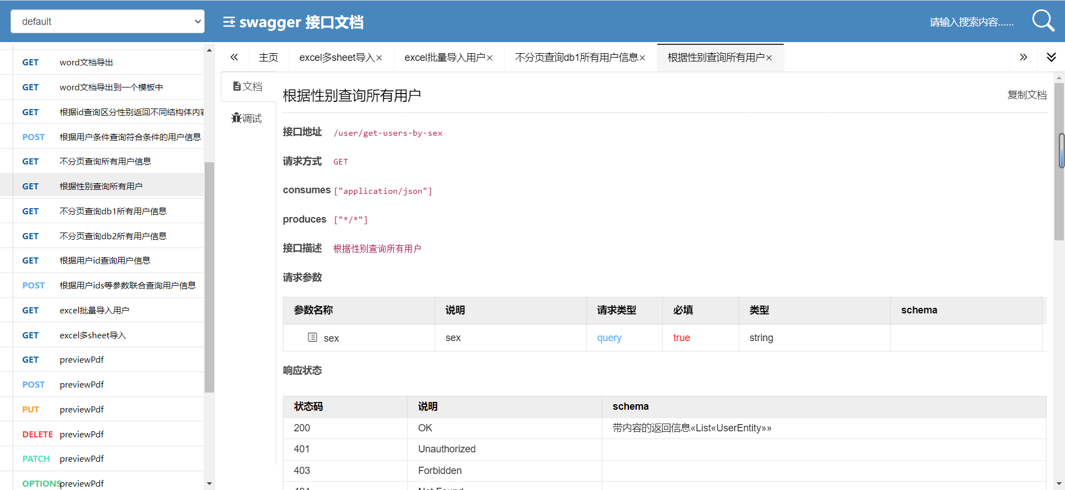Open DELETE previewPdf API entry

(102, 434)
